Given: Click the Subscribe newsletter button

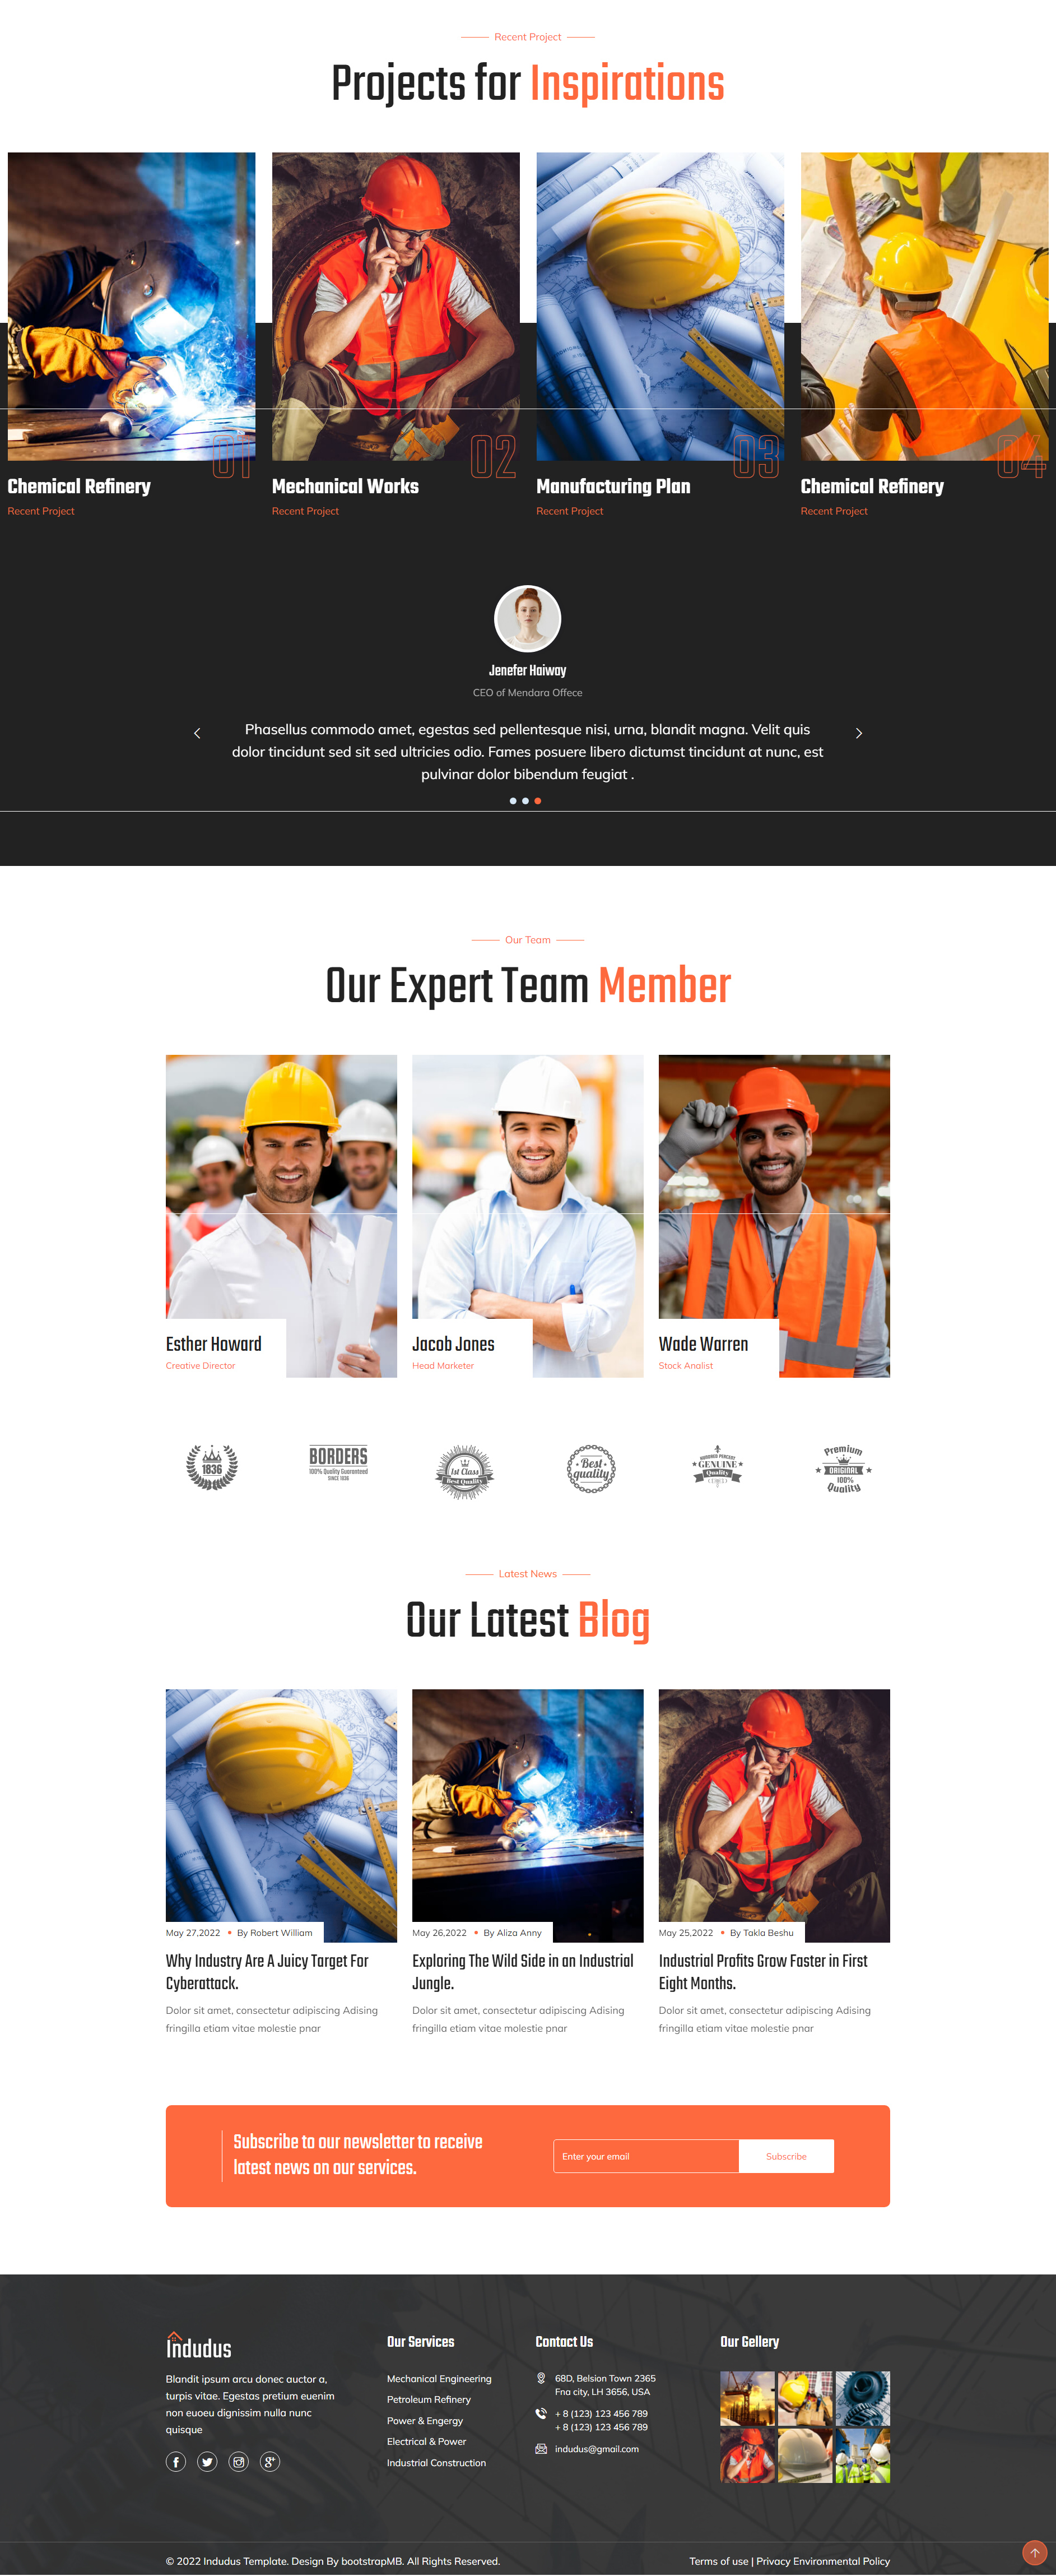Looking at the screenshot, I should [x=786, y=2156].
